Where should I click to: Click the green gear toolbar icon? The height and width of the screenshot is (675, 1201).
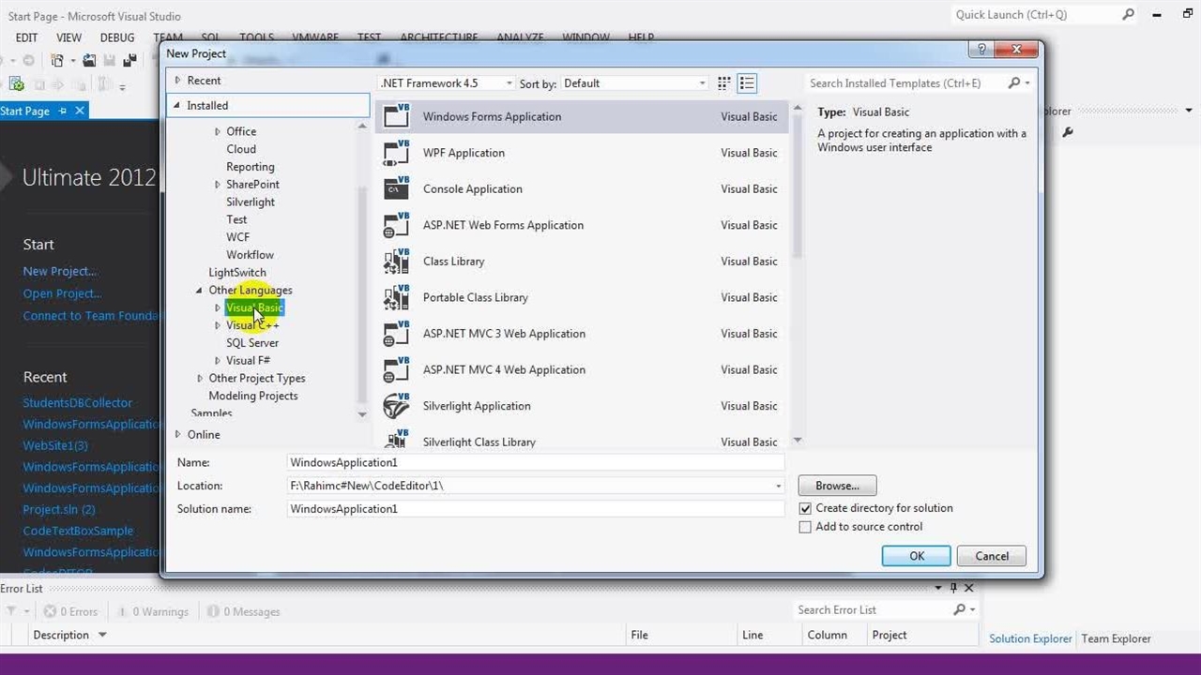(16, 85)
